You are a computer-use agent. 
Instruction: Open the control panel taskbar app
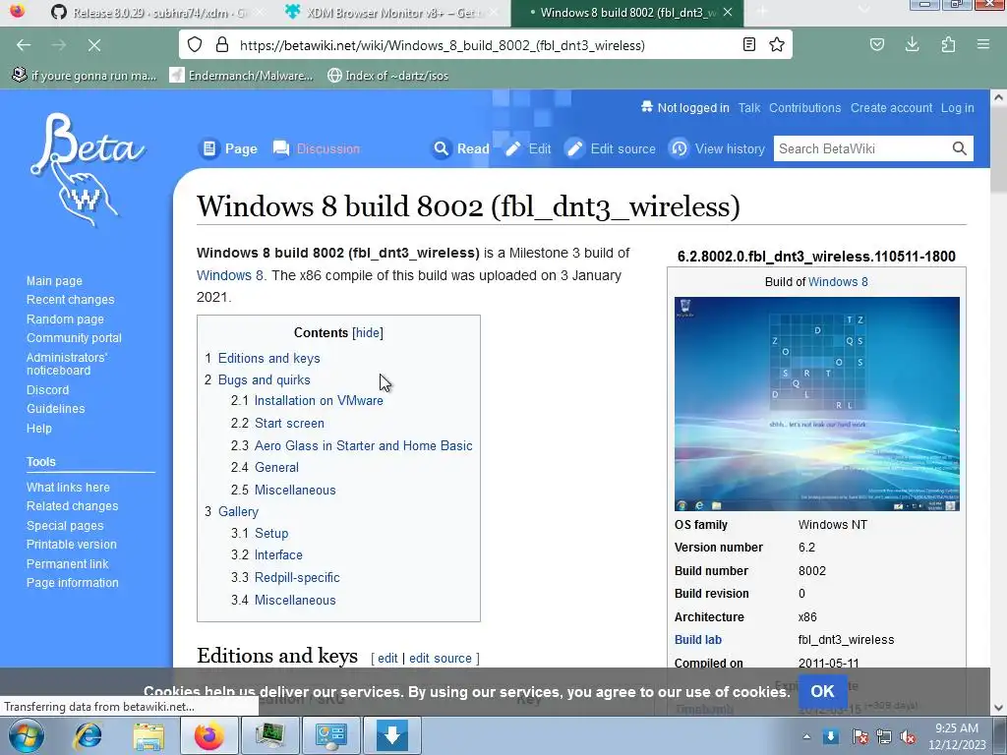click(331, 735)
